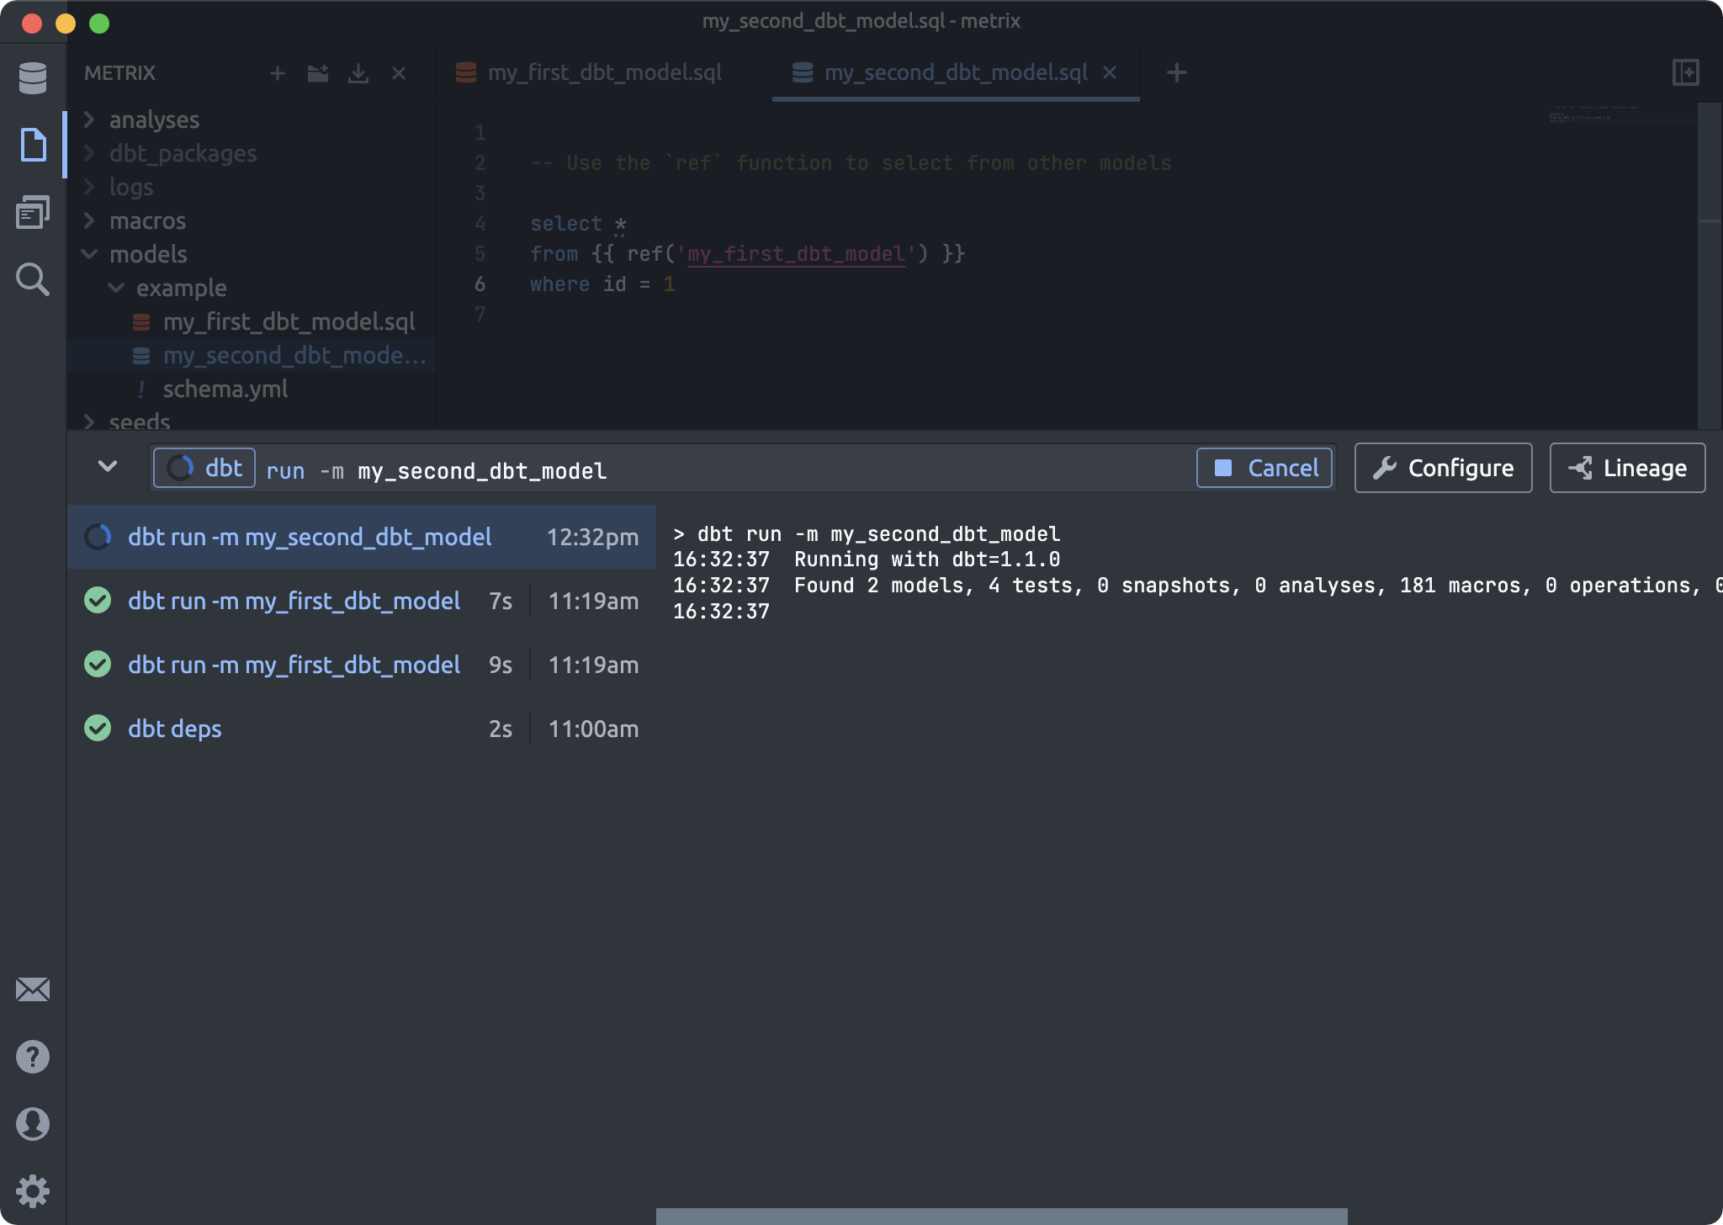1723x1225 pixels.
Task: Expand the logs folder
Action: [89, 187]
